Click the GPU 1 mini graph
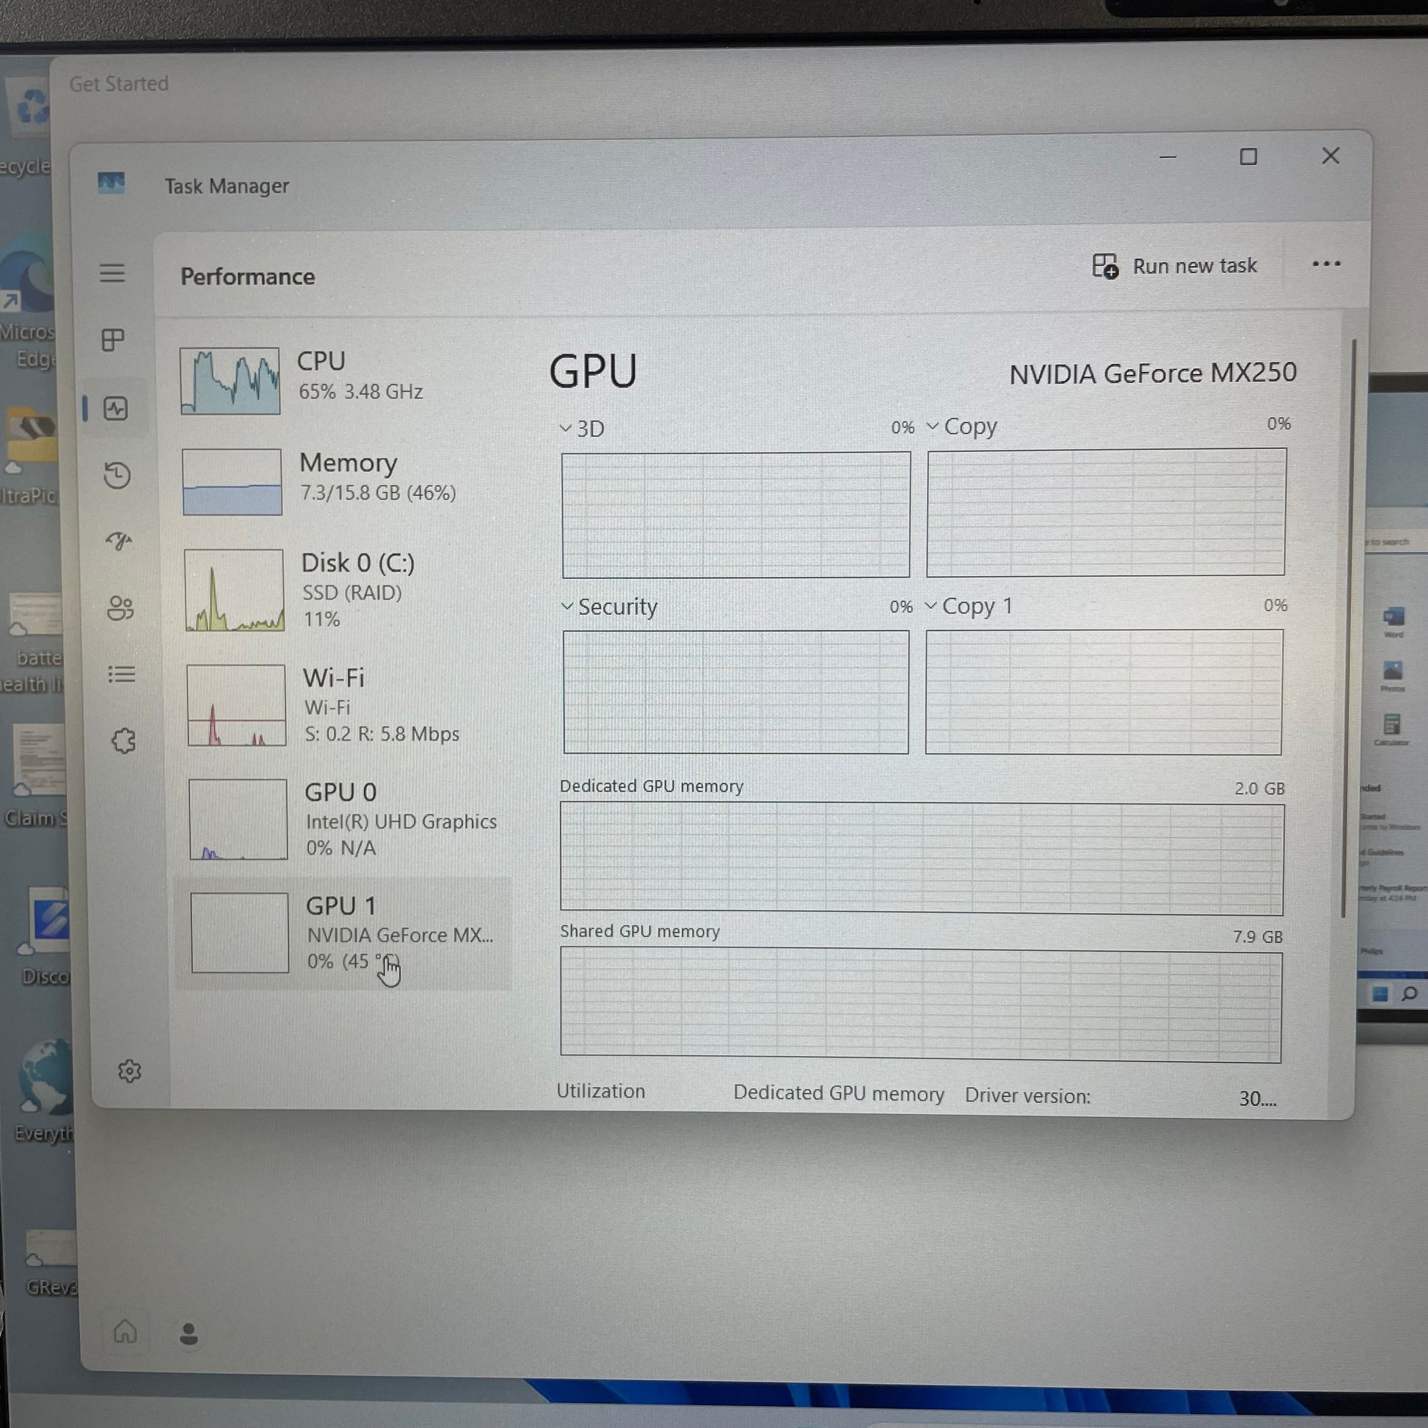Screen dimensions: 1428x1428 pyautogui.click(x=239, y=933)
